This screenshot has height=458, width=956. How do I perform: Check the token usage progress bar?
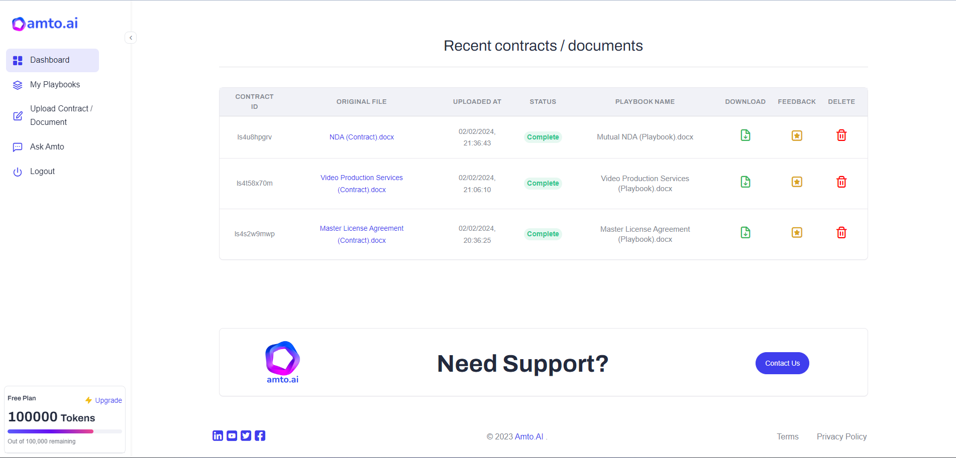pyautogui.click(x=64, y=431)
